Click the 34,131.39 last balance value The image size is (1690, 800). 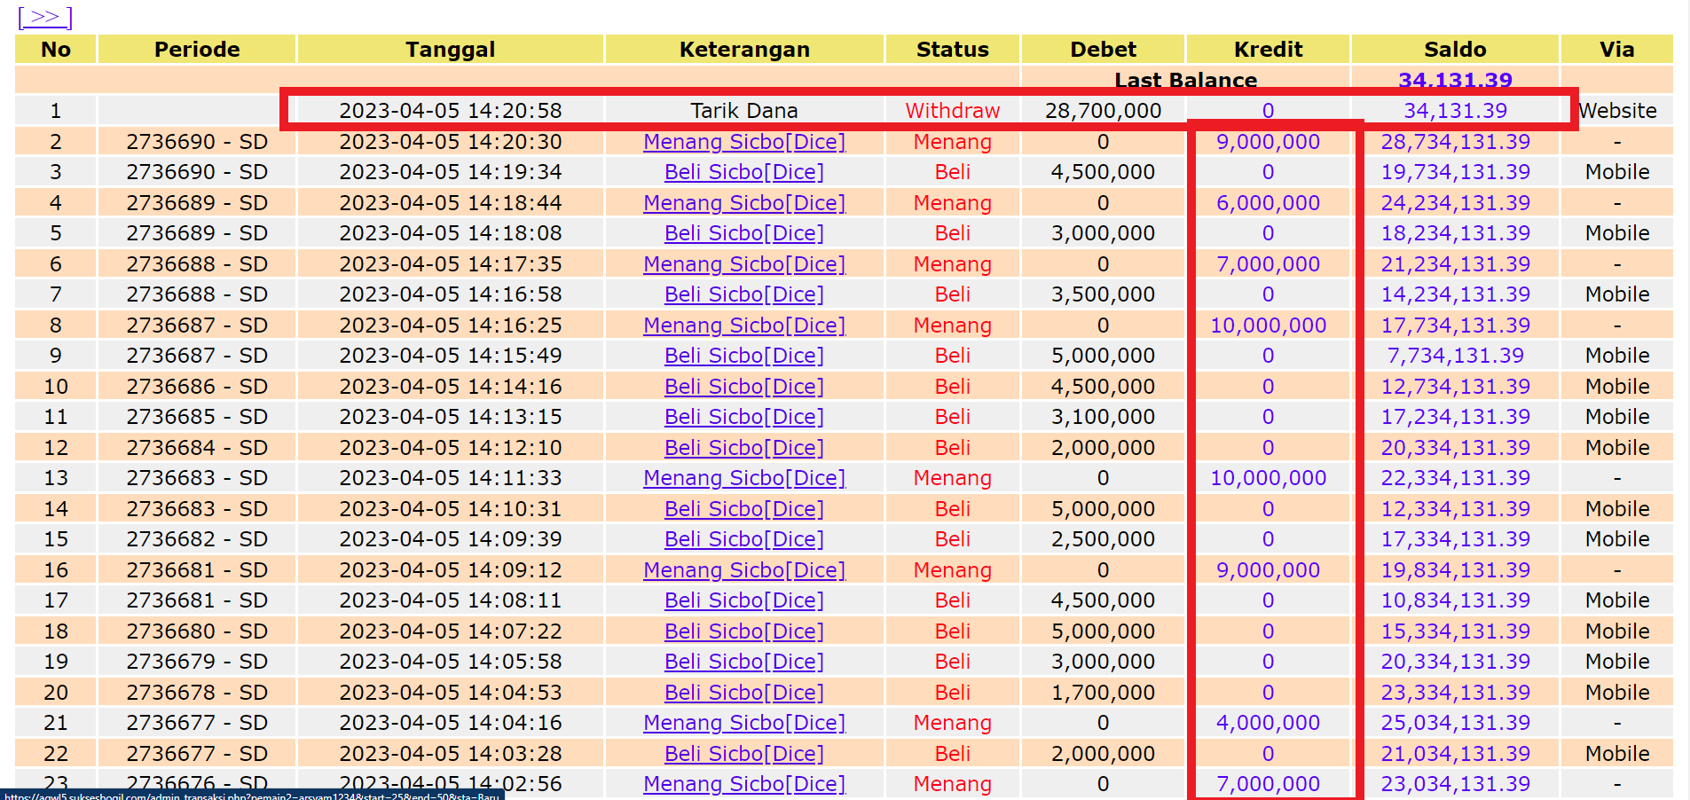[1455, 81]
